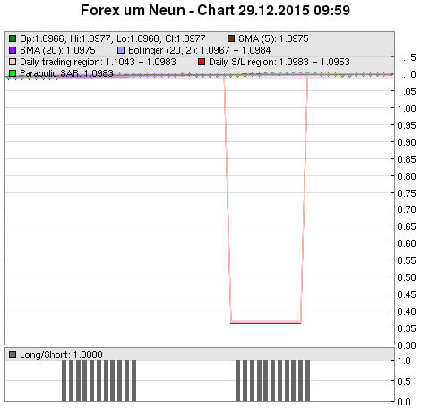This screenshot has height=409, width=430.
Task: Click the 0.5 Long/Short axis label
Action: tap(404, 381)
